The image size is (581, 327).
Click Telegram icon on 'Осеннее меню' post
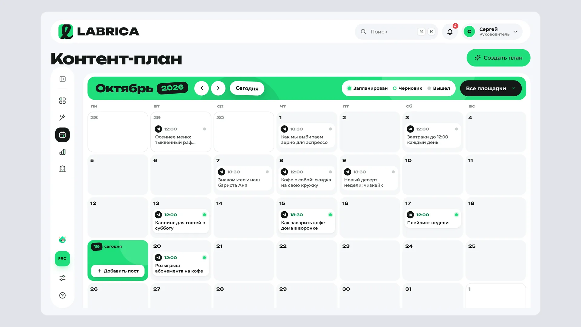click(158, 129)
